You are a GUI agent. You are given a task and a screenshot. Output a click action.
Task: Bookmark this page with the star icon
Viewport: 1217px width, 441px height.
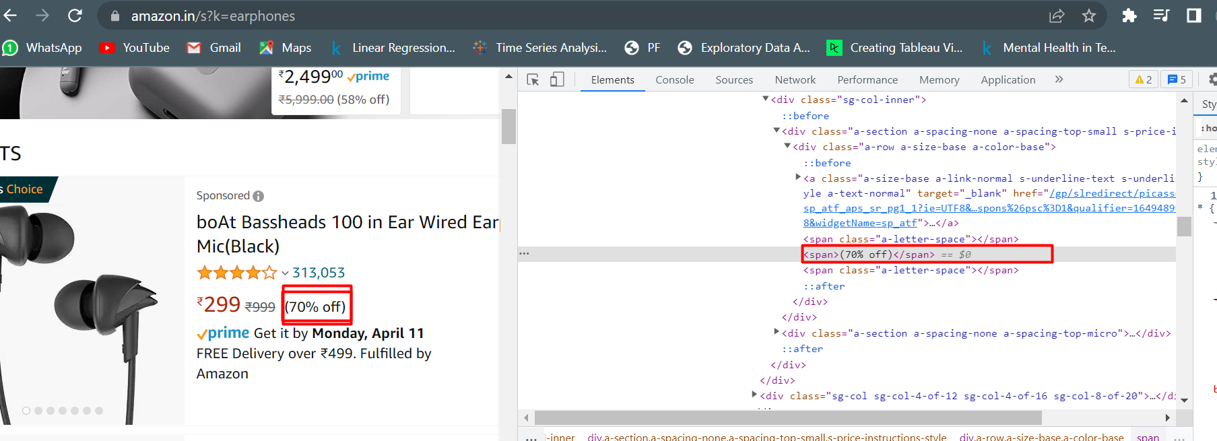1089,15
